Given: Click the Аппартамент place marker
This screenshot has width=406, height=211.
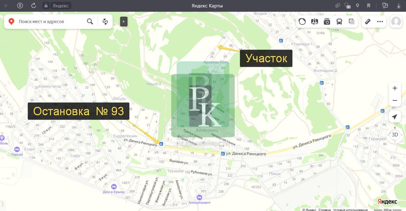Looking at the screenshot, I should [199, 197].
